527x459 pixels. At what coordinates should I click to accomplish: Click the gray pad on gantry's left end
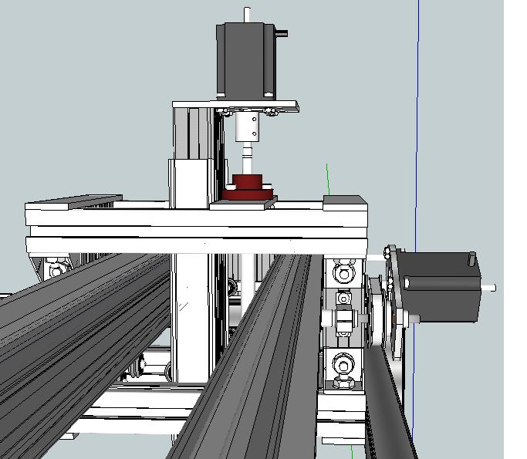(x=73, y=201)
